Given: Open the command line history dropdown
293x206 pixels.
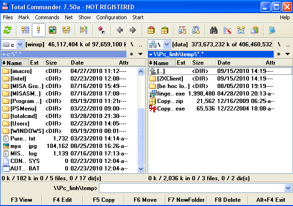Looking at the screenshot, I should (x=288, y=188).
